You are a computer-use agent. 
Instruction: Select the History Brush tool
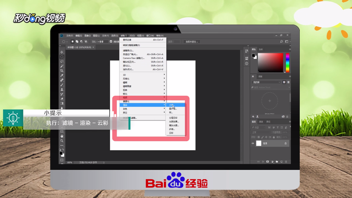click(x=62, y=94)
